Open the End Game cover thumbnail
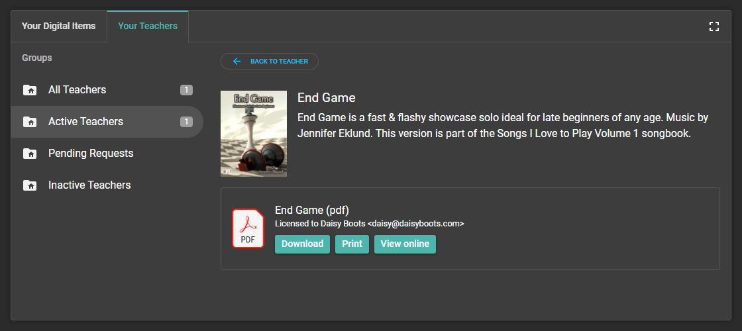Image resolution: width=742 pixels, height=331 pixels. (254, 133)
